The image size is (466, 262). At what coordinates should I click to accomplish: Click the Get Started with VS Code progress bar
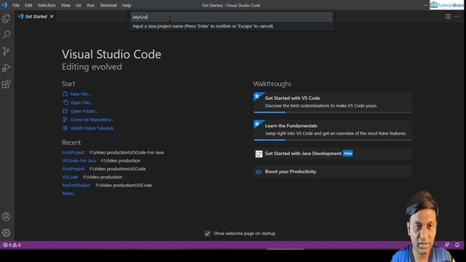point(333,112)
